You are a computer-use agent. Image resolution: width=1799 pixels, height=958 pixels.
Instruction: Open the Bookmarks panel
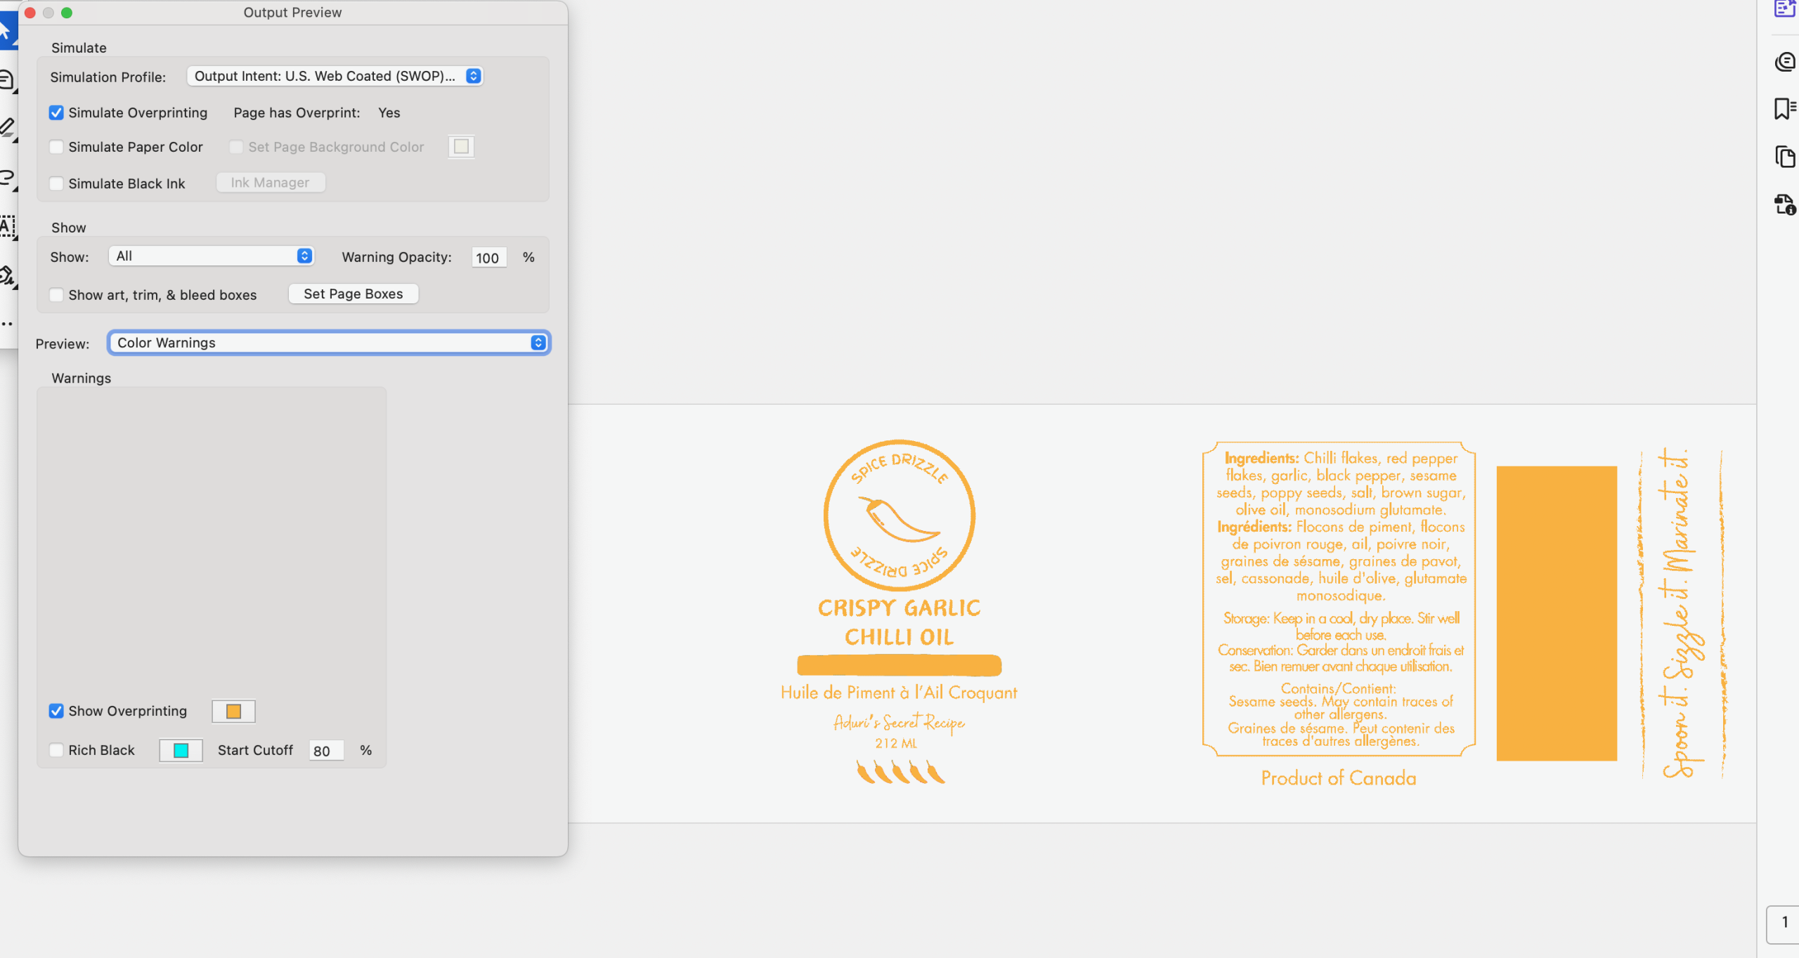(1784, 109)
